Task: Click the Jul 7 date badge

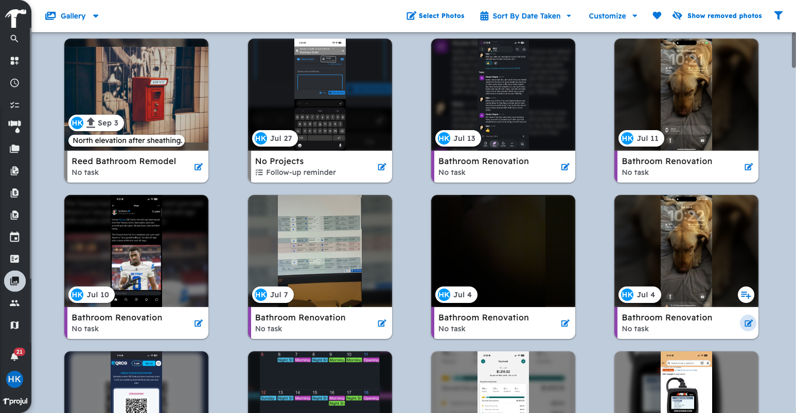Action: click(x=273, y=295)
